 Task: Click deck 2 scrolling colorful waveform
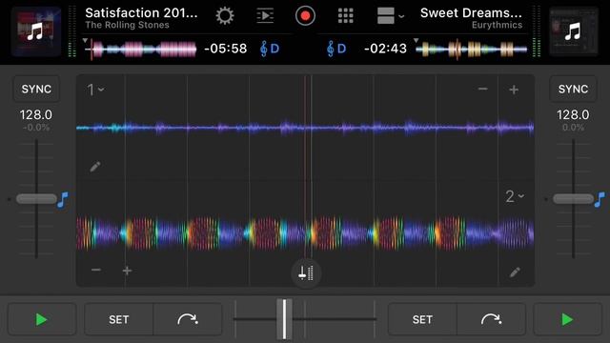click(x=305, y=232)
